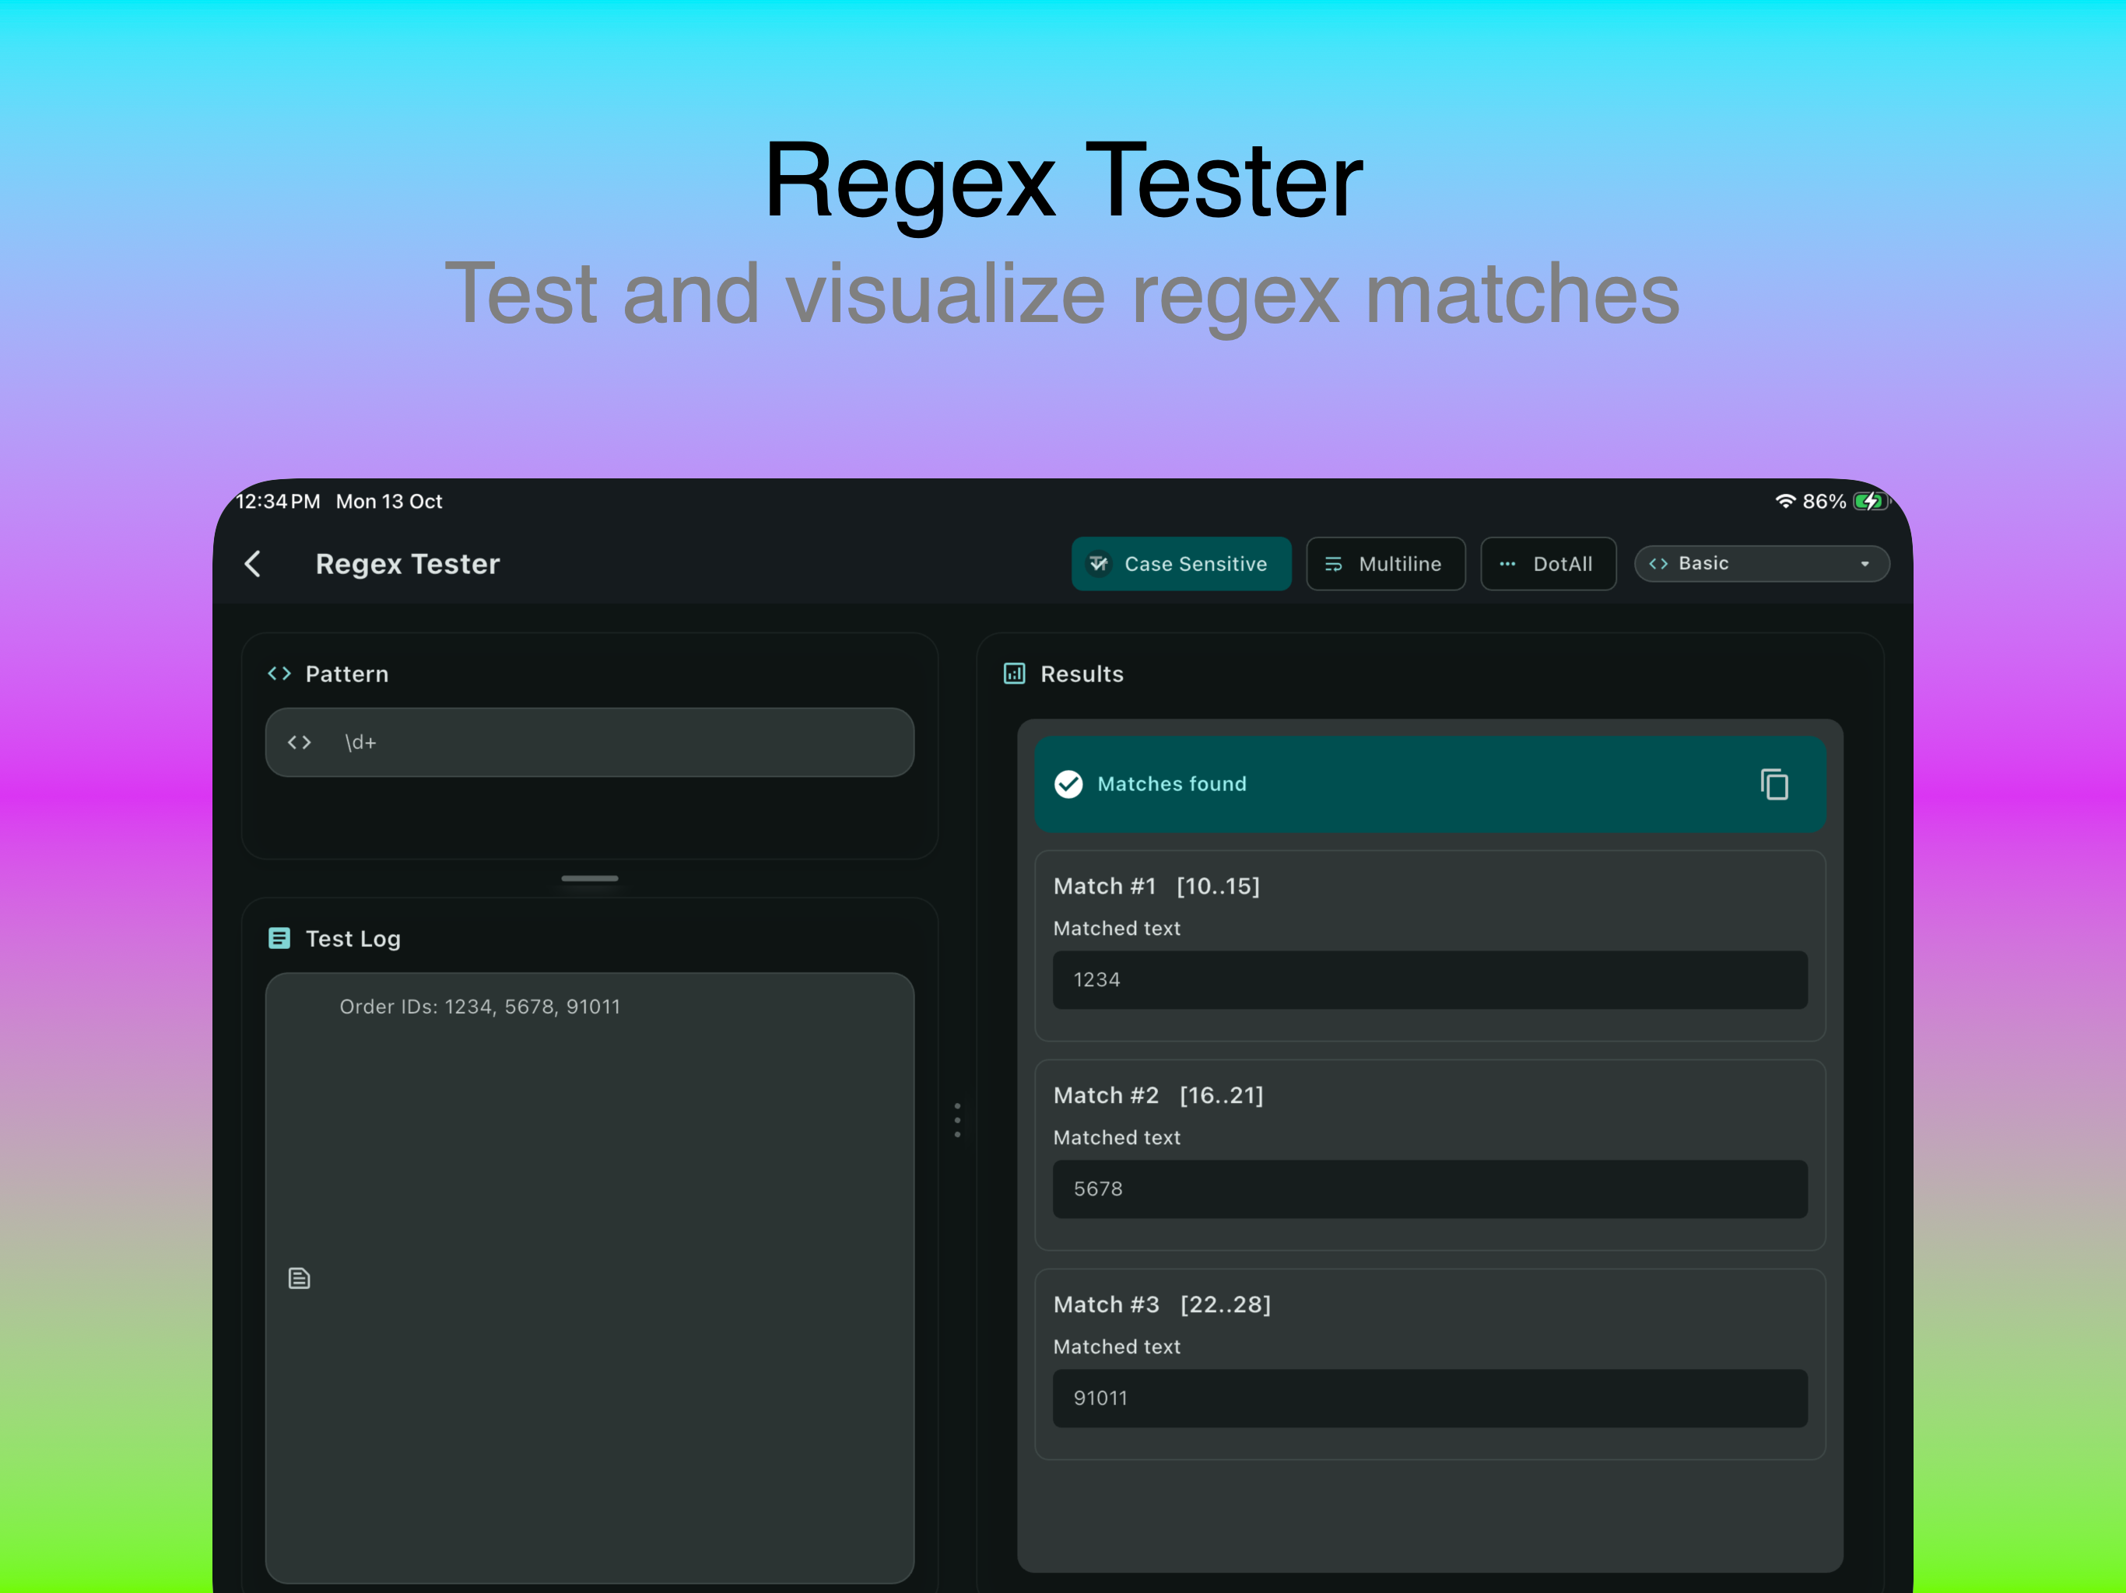Click the Regex Tester title in header
This screenshot has width=2126, height=1593.
click(x=408, y=564)
